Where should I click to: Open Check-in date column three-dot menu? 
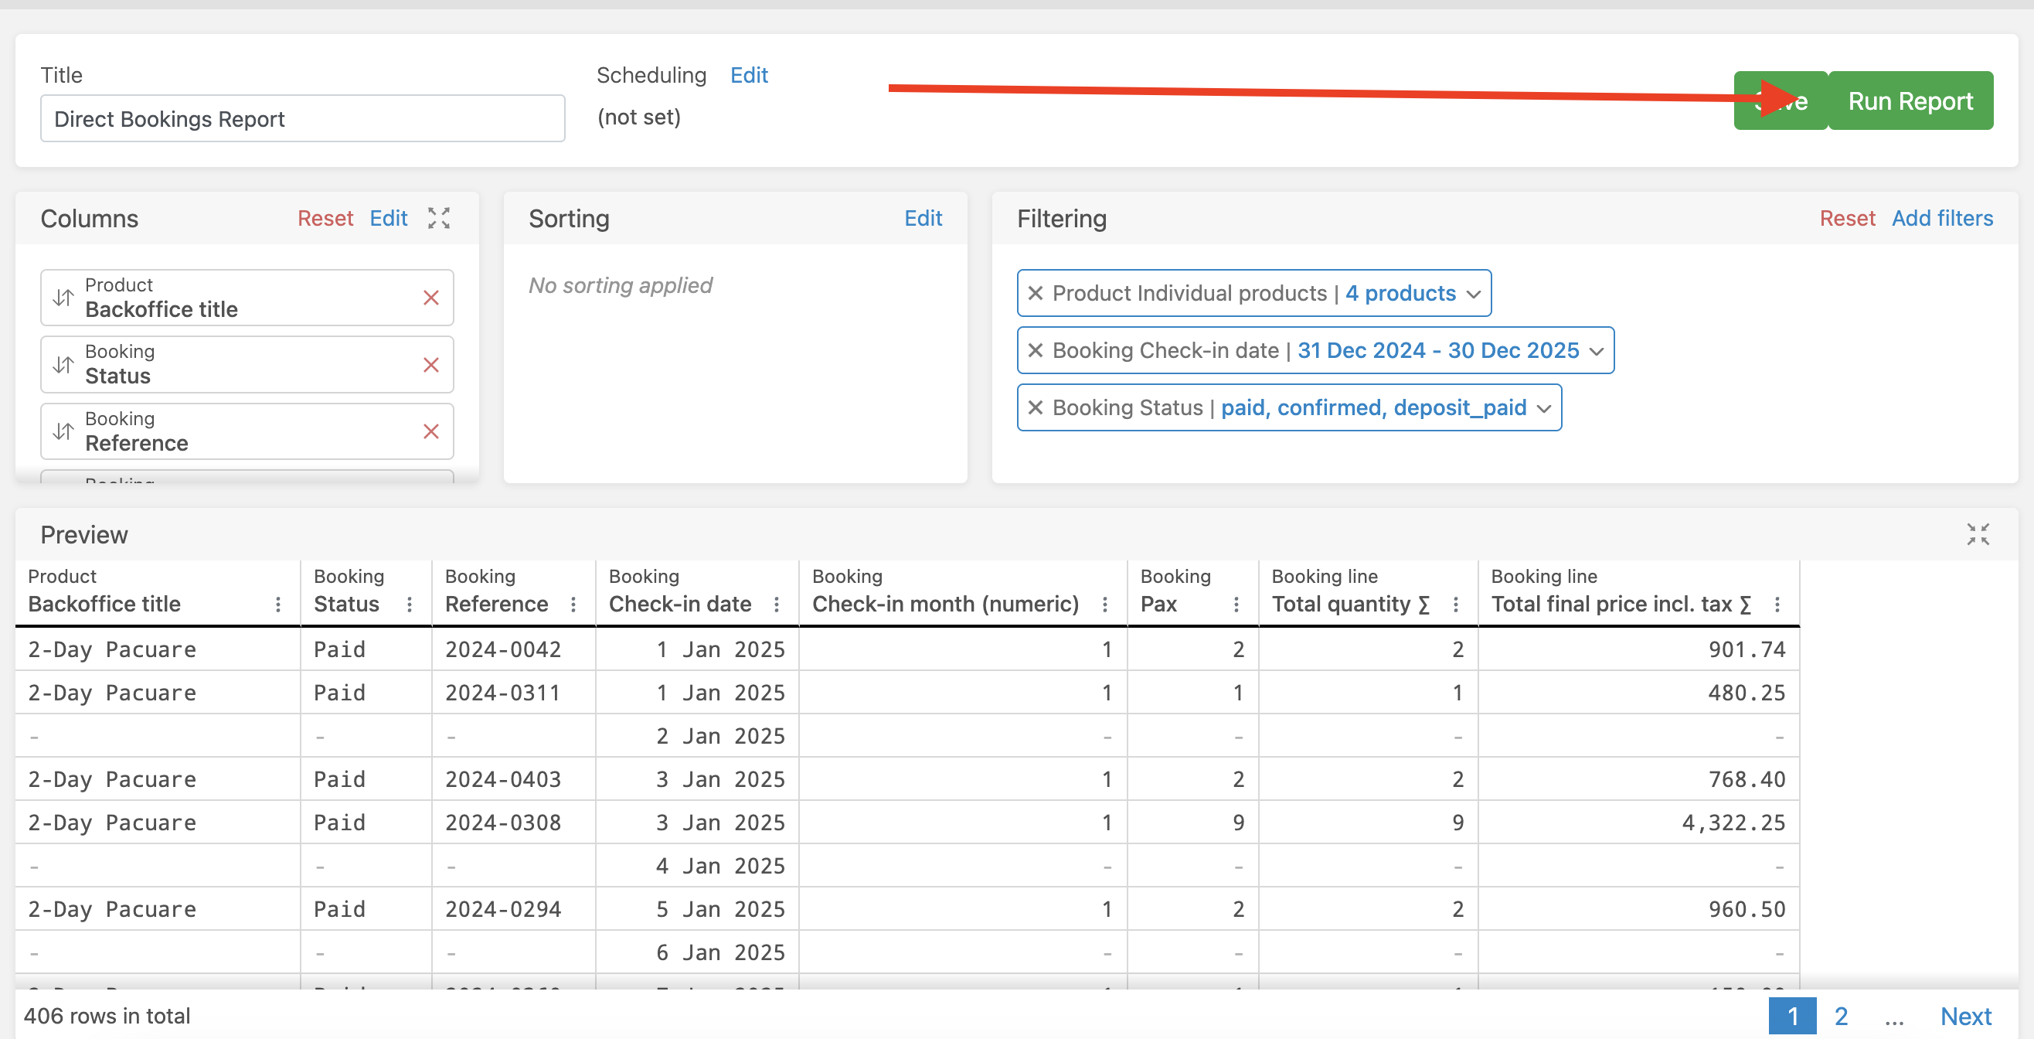(x=776, y=605)
